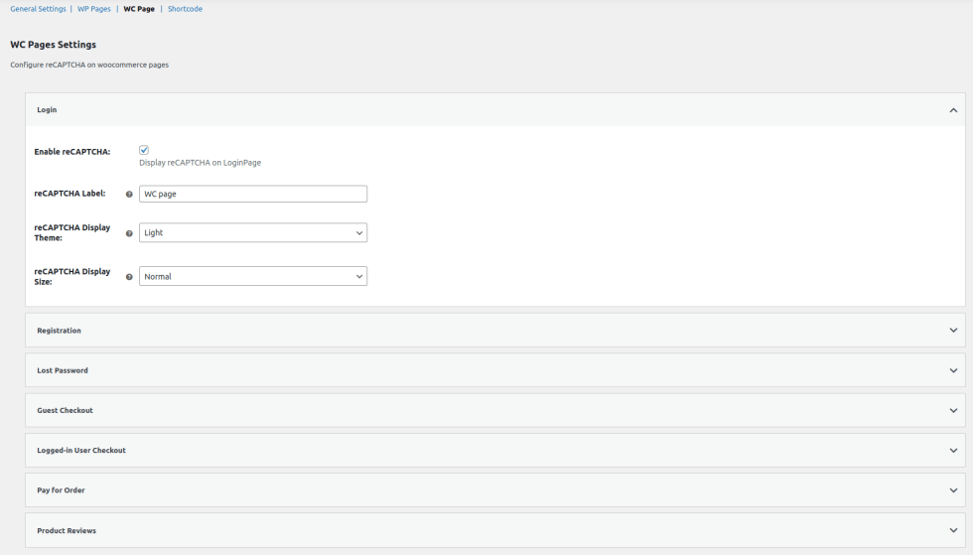Select the current WC Page tab
This screenshot has height=555, width=973.
click(x=139, y=9)
